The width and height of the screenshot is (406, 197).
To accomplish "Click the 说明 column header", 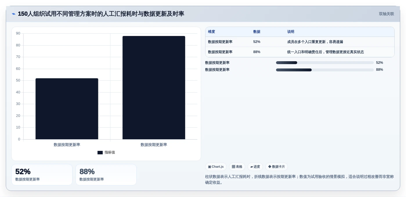I will point(291,32).
